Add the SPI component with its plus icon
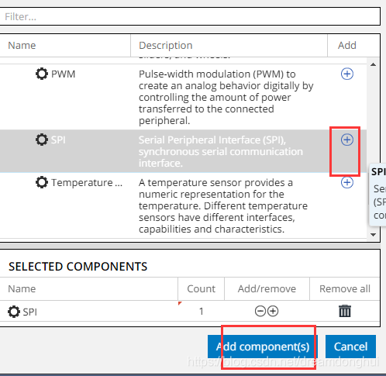The height and width of the screenshot is (376, 386). 347,140
